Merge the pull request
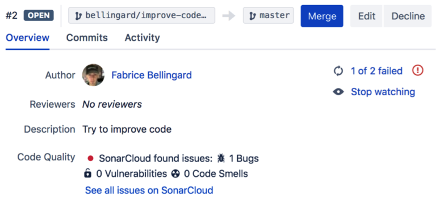 [x=322, y=16]
